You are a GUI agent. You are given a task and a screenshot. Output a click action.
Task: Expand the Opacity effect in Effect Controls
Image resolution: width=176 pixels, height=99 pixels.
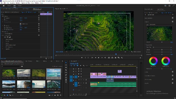[1, 31]
